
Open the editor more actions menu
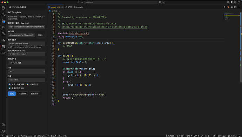239,7
